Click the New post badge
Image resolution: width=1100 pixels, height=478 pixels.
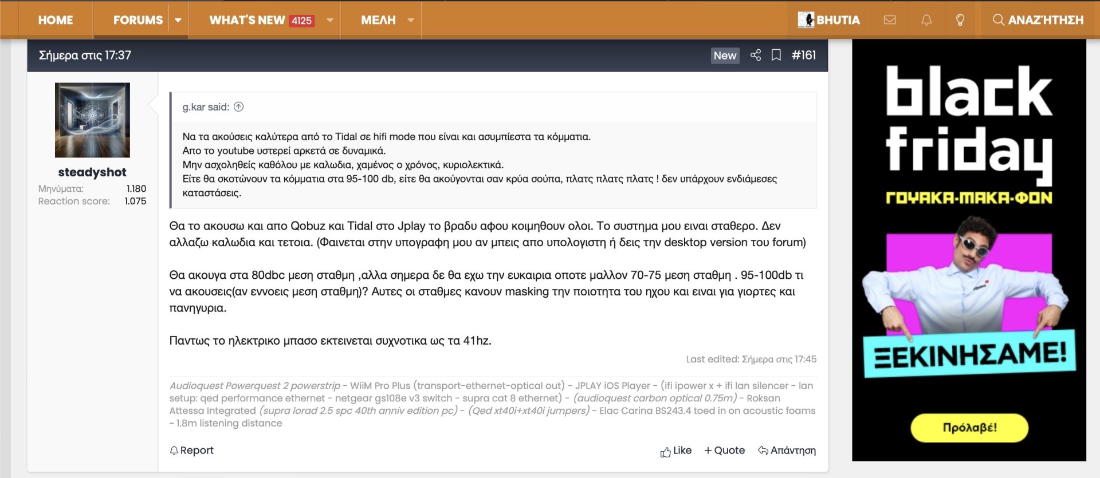click(x=725, y=56)
